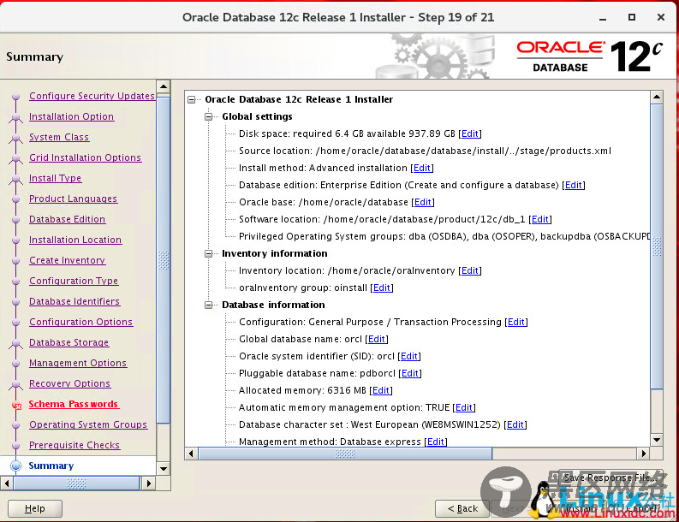679x522 pixels.
Task: Edit the Global database name
Action: coord(376,340)
